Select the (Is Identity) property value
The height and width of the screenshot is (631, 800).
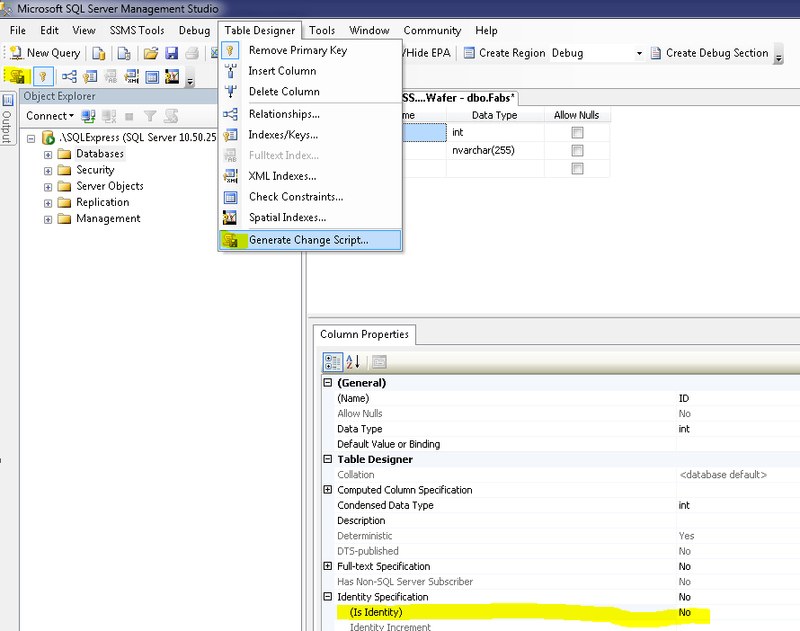coord(686,612)
